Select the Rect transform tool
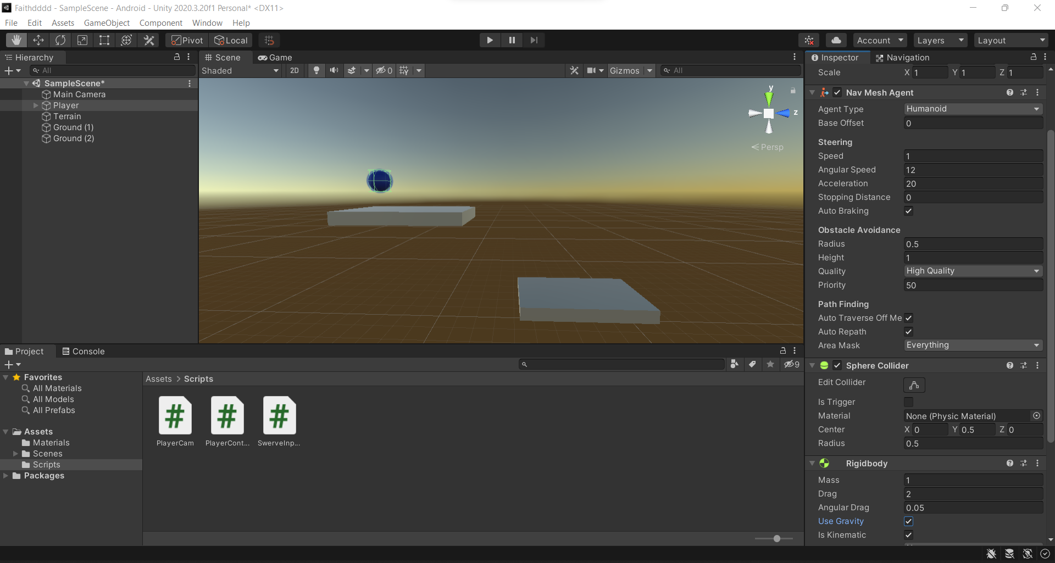1055x563 pixels. click(x=104, y=40)
